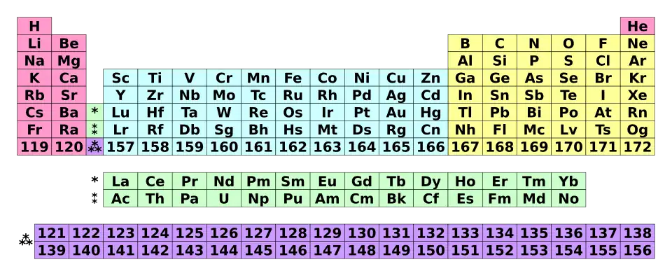The height and width of the screenshot is (276, 672).
Task: Select the Helium (He) cell
Action: (638, 26)
